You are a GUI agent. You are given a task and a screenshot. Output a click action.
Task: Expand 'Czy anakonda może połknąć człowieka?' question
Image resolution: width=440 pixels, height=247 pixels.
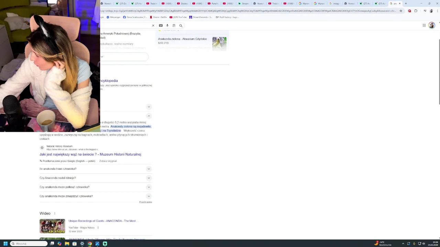click(x=96, y=187)
